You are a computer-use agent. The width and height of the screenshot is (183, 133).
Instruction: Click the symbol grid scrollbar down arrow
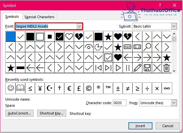[x=174, y=71]
